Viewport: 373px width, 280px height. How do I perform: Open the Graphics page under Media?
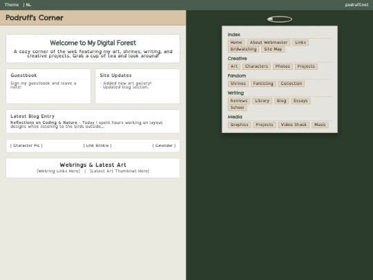point(239,124)
